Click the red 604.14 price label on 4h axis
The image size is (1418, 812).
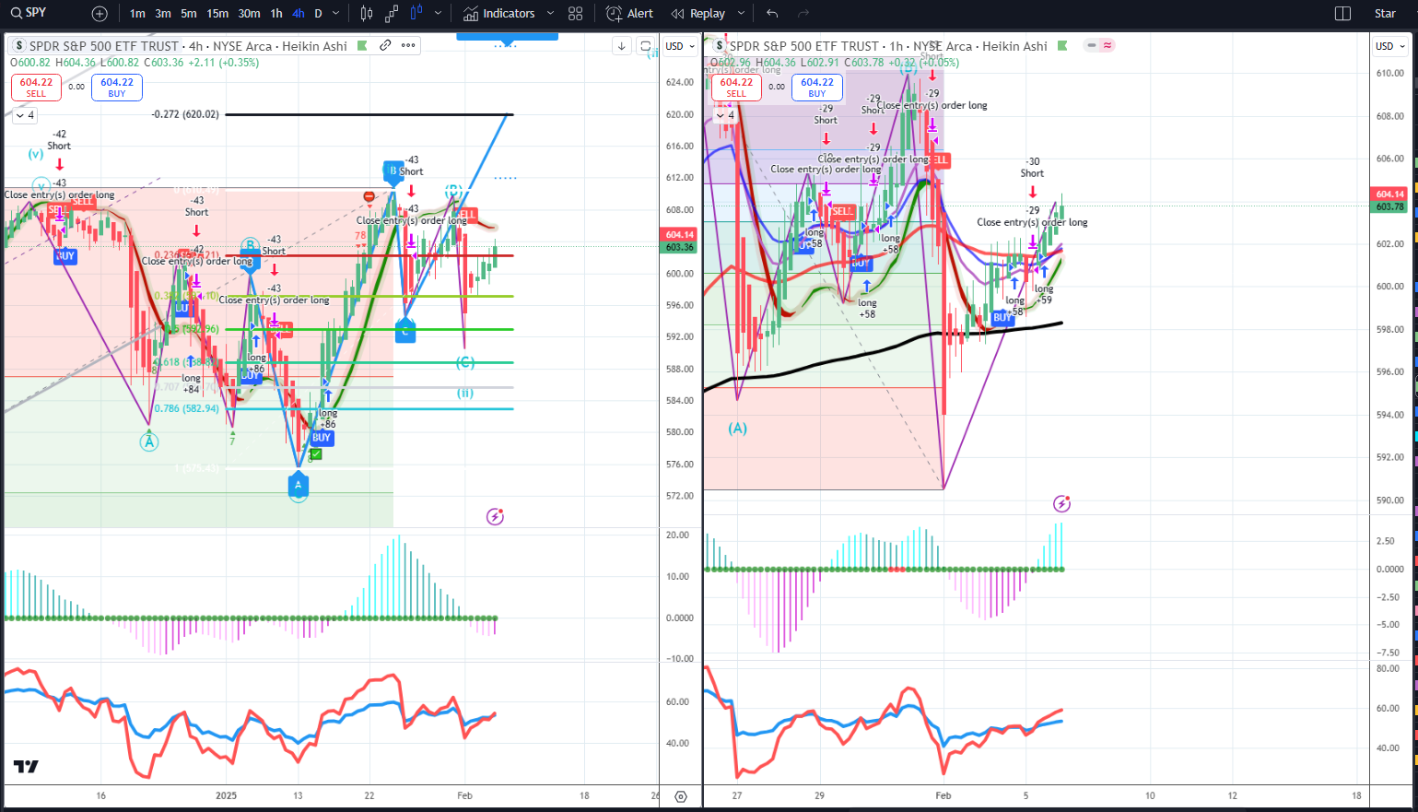[680, 234]
